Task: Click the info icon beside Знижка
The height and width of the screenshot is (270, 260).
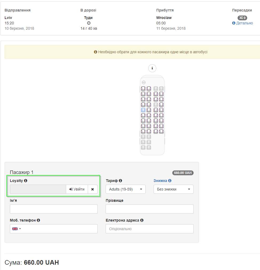Action: 170,181
